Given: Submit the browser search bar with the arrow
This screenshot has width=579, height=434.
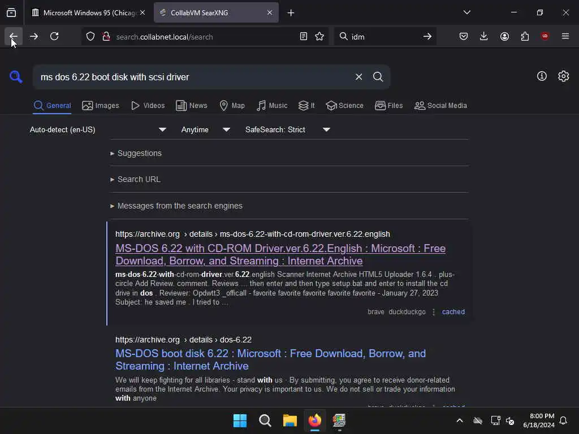Looking at the screenshot, I should coord(427,37).
